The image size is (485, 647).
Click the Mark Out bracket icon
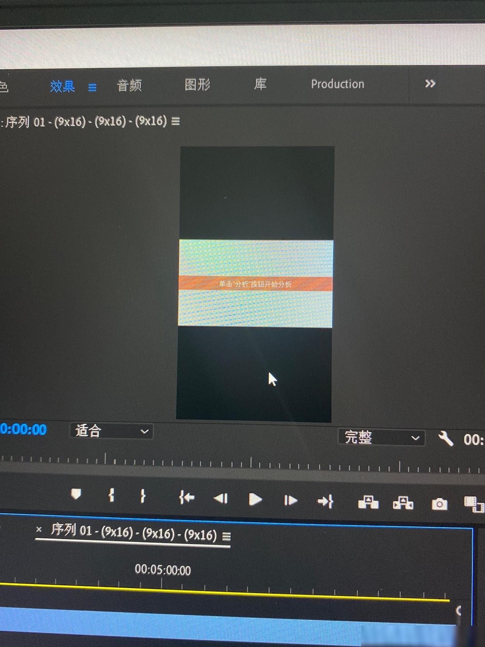142,496
